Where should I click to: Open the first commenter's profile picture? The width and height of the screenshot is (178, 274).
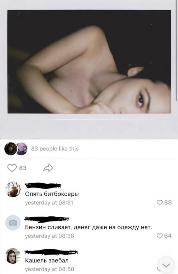(x=13, y=189)
